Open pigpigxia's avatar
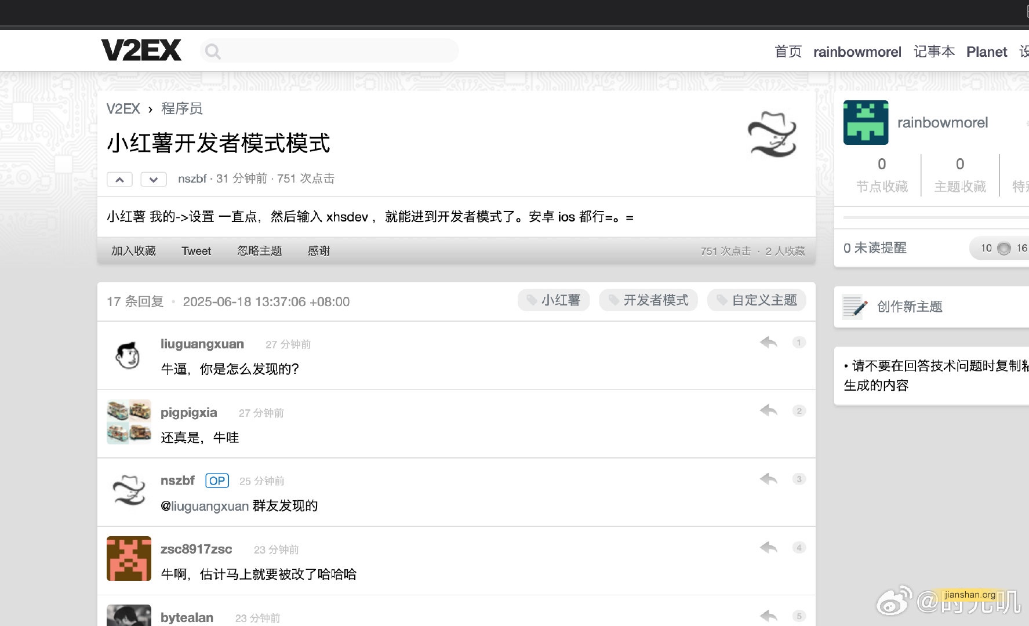1029x626 pixels. (x=129, y=422)
